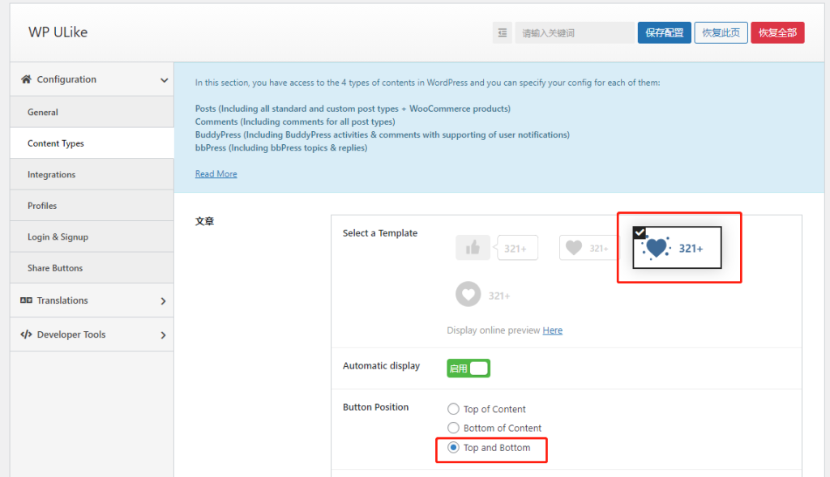Open the General settings tab
The height and width of the screenshot is (477, 830).
coord(43,113)
